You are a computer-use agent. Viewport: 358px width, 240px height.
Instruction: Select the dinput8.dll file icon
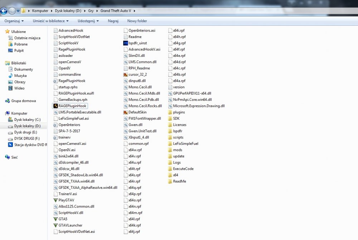(x=126, y=81)
